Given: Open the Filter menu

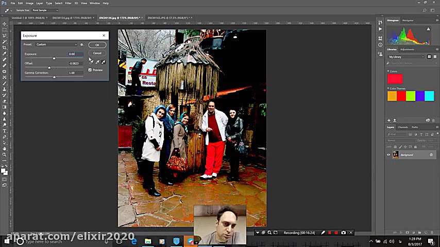Looking at the screenshot, I should coord(68,3).
